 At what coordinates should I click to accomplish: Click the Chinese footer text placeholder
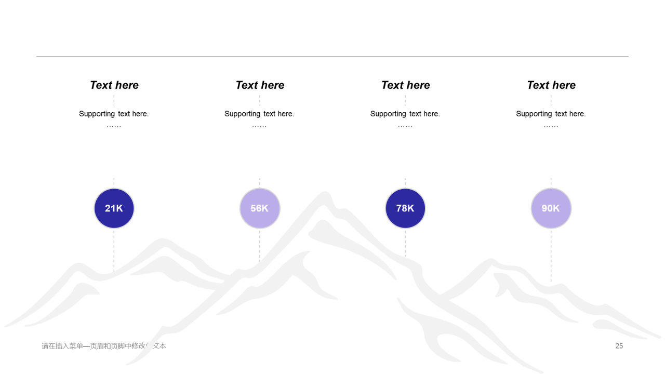(104, 346)
